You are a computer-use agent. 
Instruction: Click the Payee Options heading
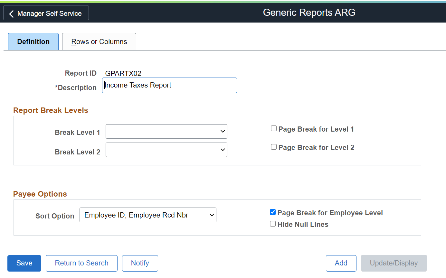[40, 194]
